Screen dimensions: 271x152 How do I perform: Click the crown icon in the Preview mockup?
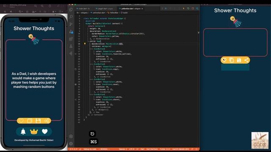(34, 131)
